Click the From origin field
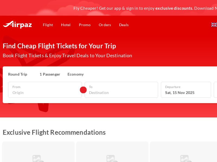The height and width of the screenshot is (162, 217). click(x=45, y=90)
